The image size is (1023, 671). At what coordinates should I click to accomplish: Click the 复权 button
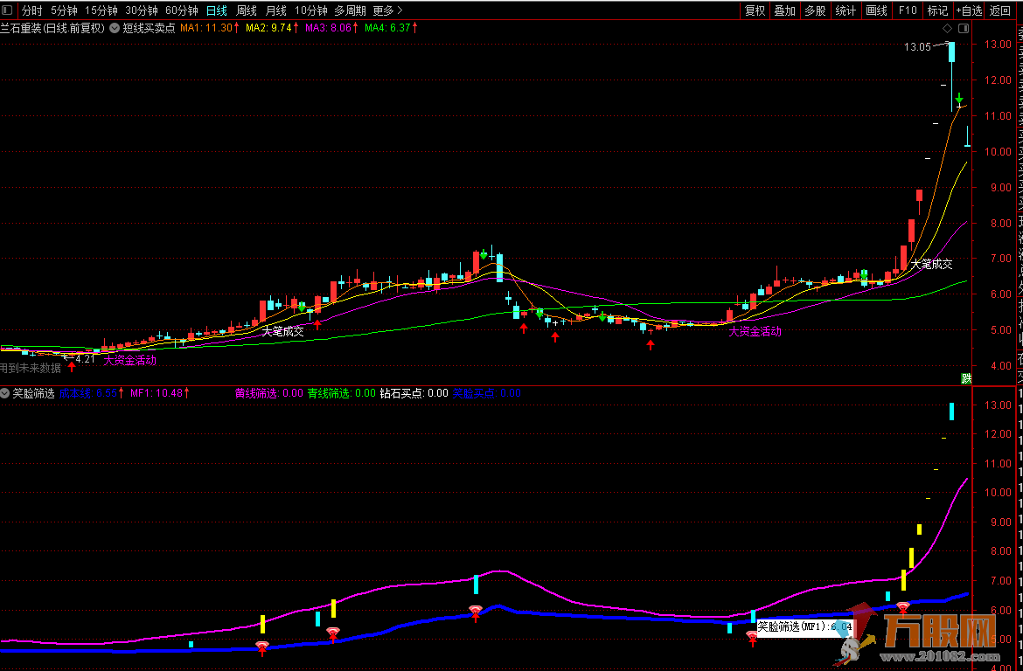(755, 10)
